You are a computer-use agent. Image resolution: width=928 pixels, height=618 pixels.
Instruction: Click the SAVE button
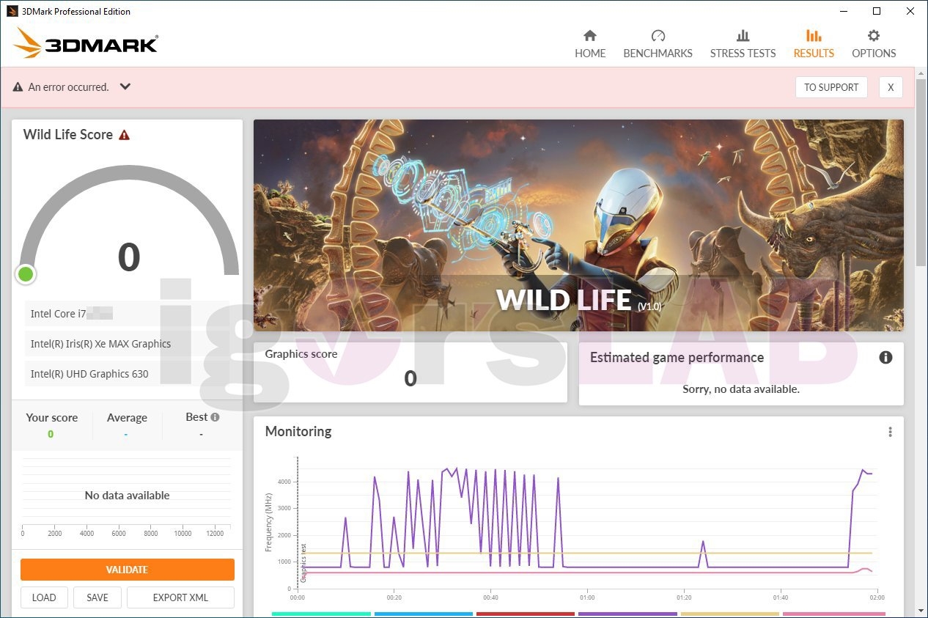click(x=97, y=597)
